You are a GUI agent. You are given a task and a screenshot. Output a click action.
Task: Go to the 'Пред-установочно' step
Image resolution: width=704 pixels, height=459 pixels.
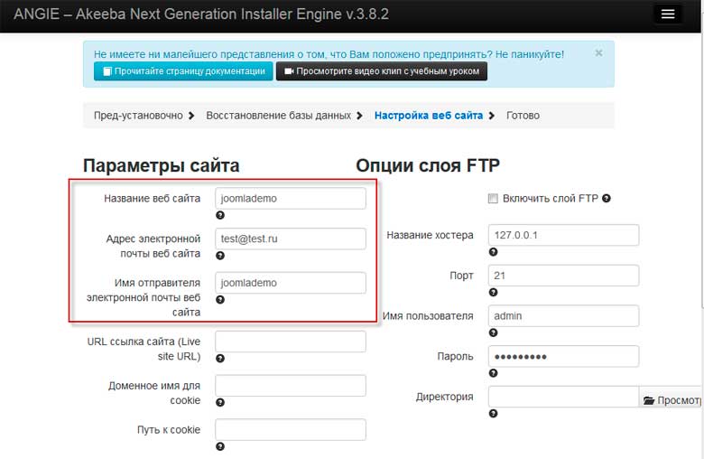(138, 116)
